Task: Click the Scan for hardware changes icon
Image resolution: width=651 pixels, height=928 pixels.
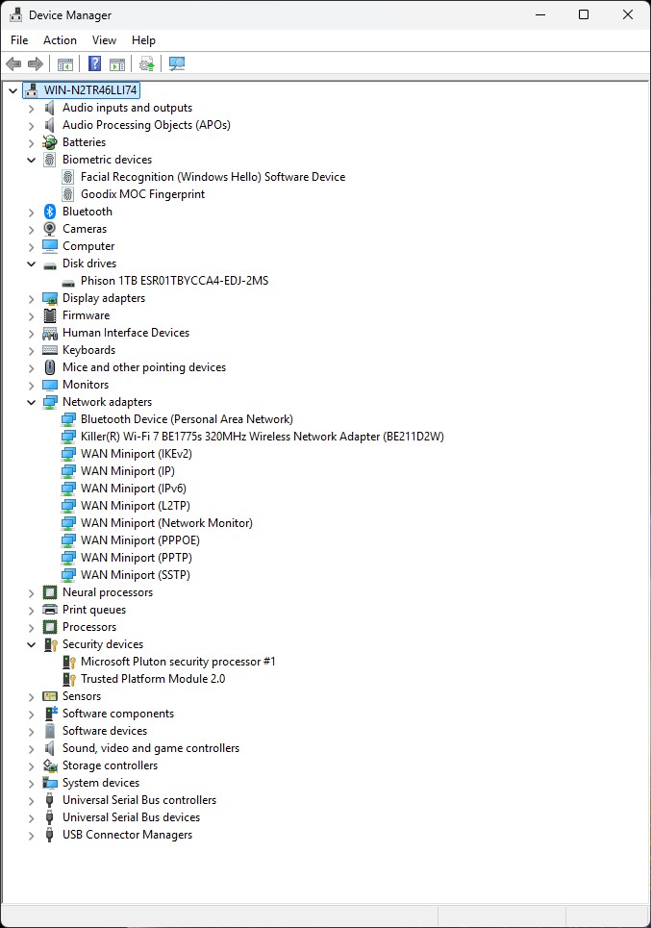Action: pyautogui.click(x=176, y=63)
